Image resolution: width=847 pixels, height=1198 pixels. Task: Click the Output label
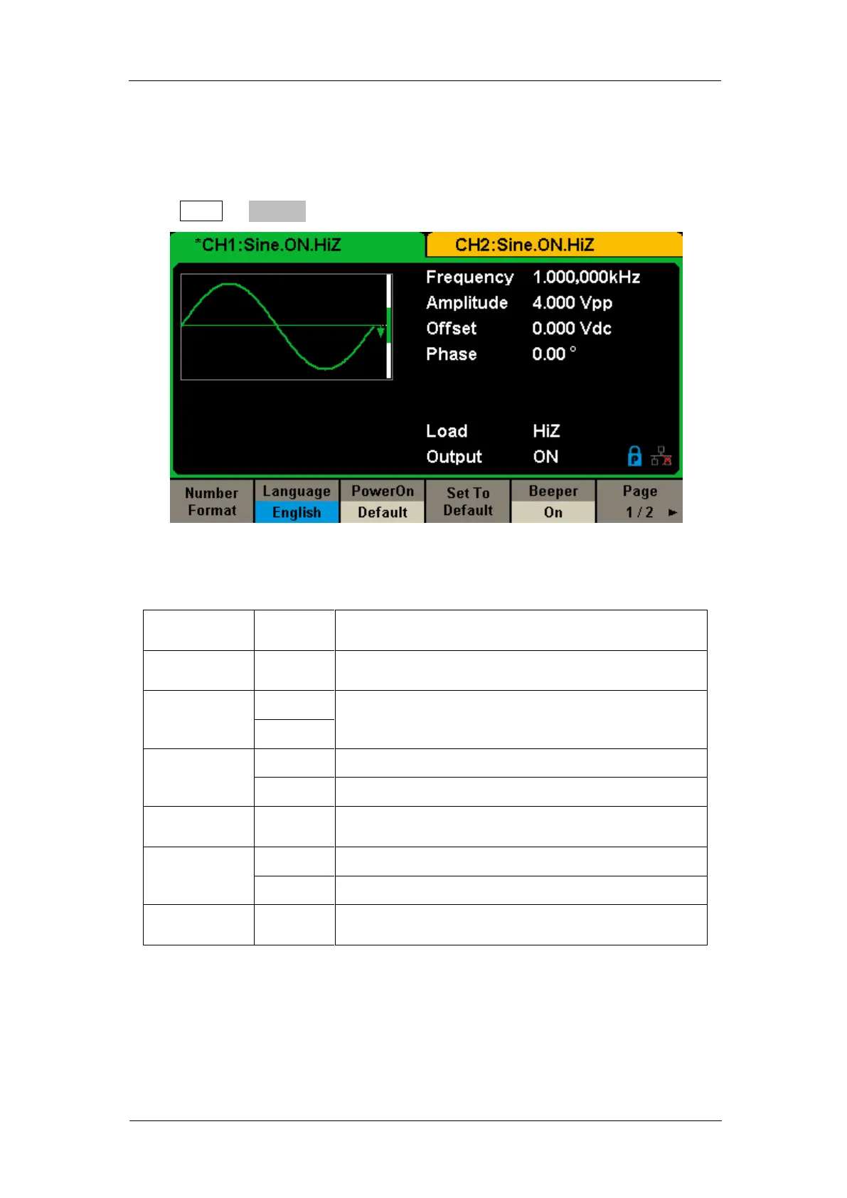pyautogui.click(x=454, y=457)
